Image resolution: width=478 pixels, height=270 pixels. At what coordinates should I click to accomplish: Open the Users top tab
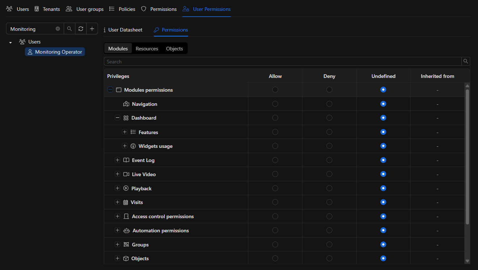18,9
